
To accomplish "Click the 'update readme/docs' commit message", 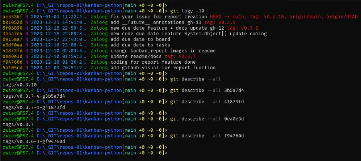I will (136, 56).
